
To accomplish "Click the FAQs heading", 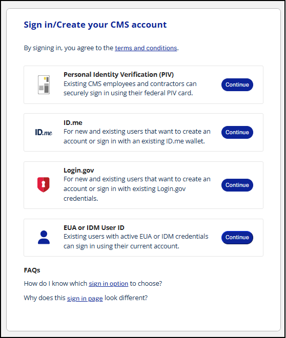I will (32, 270).
